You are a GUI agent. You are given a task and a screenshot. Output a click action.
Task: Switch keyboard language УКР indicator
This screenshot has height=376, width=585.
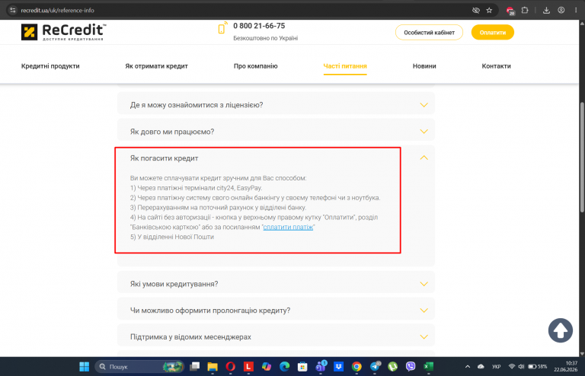click(x=496, y=367)
